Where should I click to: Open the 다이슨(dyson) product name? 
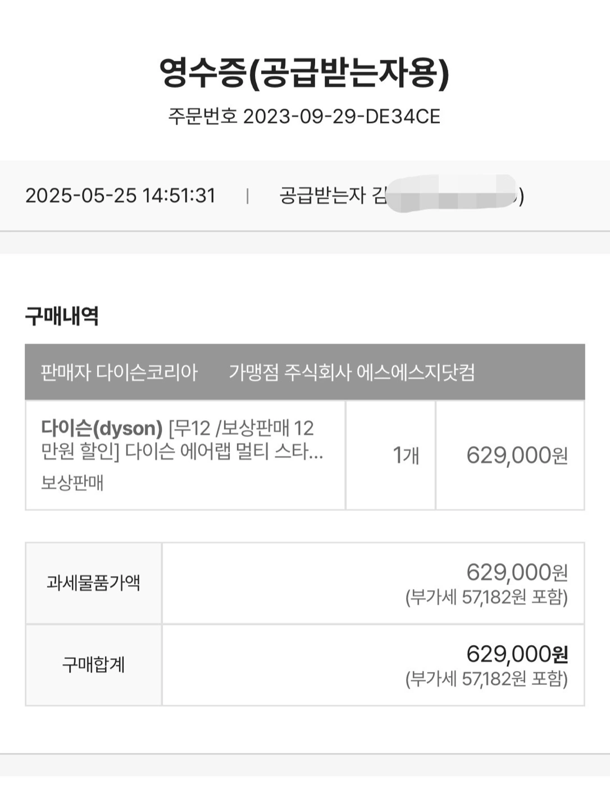pos(102,428)
